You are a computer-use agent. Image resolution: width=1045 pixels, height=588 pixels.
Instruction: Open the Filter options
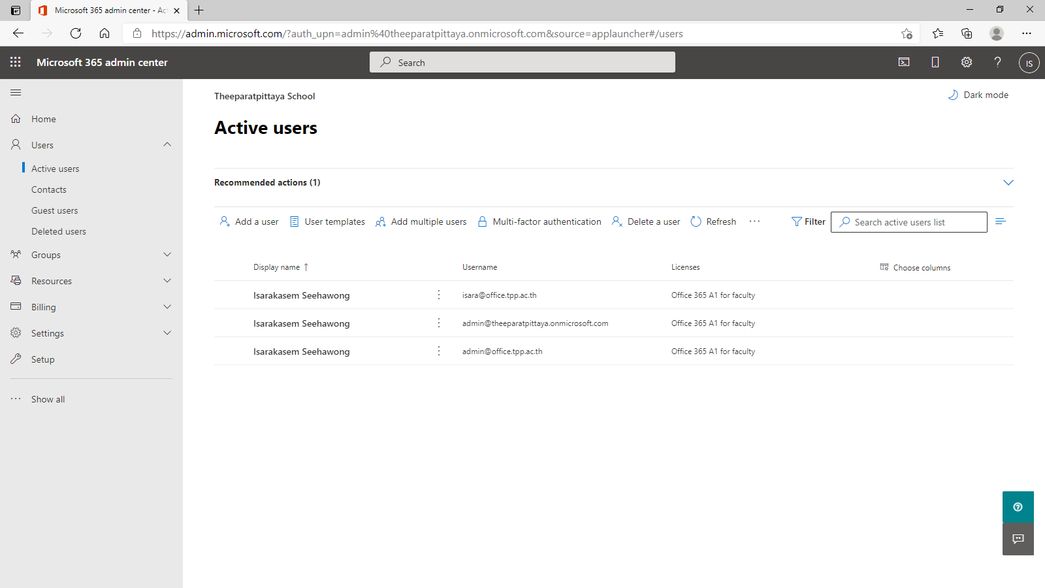809,221
